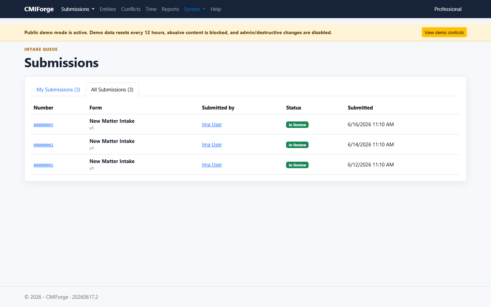Click In Review badge for submission 00000001
Screen dimensions: 491x307
(x=297, y=165)
